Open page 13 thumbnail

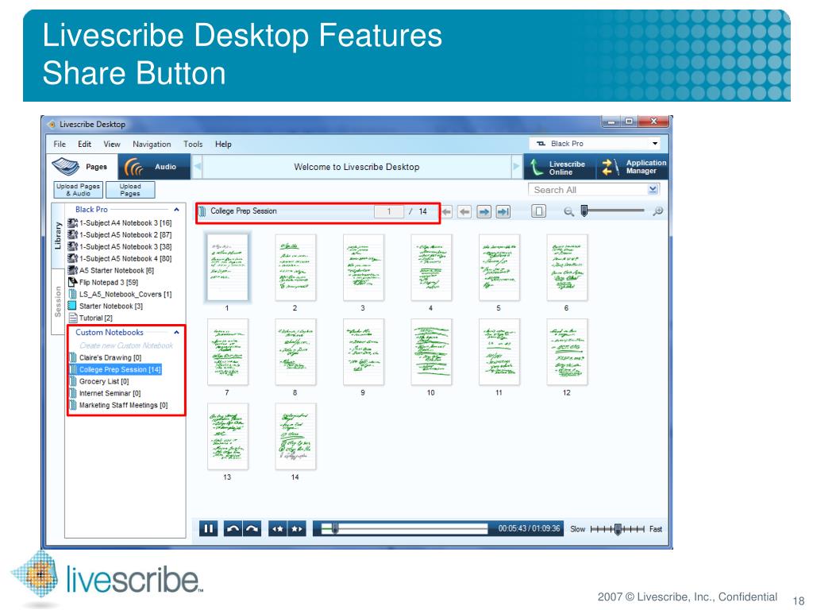pyautogui.click(x=228, y=436)
